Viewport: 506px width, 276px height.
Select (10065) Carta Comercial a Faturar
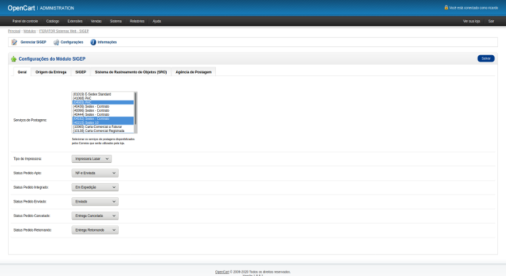pyautogui.click(x=103, y=127)
